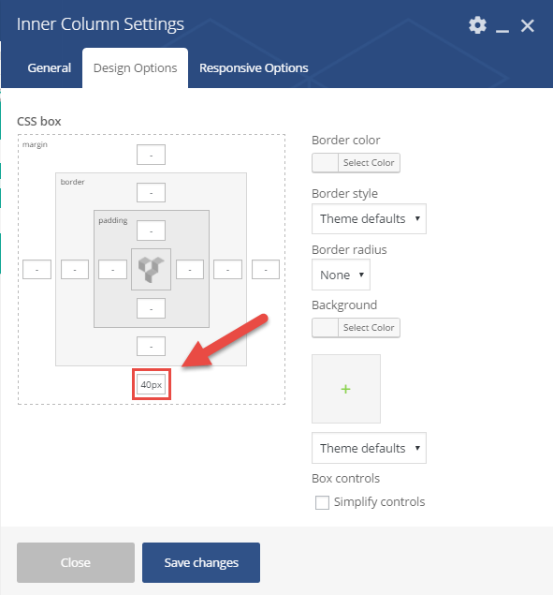Open the background style Theme defaults dropdown
This screenshot has width=553, height=595.
coord(369,448)
